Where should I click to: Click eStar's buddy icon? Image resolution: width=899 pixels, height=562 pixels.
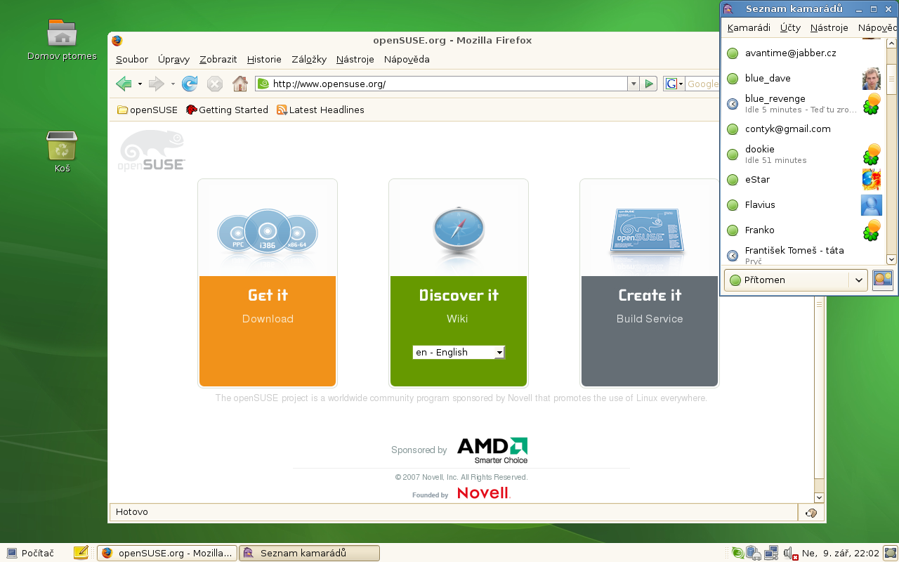tap(872, 180)
